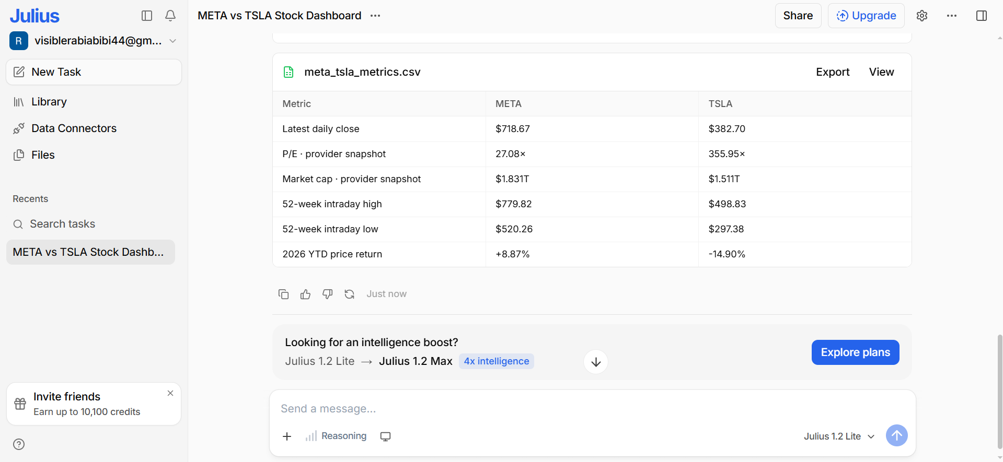Screen dimensions: 1003x462
Task: Click the Search tasks field
Action: [x=90, y=224]
